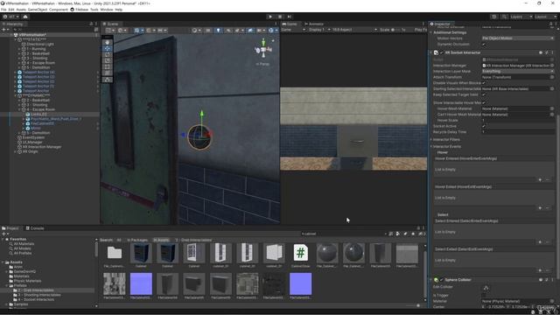Screen dimensions: 560x315
Task: Add listener to Select Entered event
Action: [x=540, y=242]
